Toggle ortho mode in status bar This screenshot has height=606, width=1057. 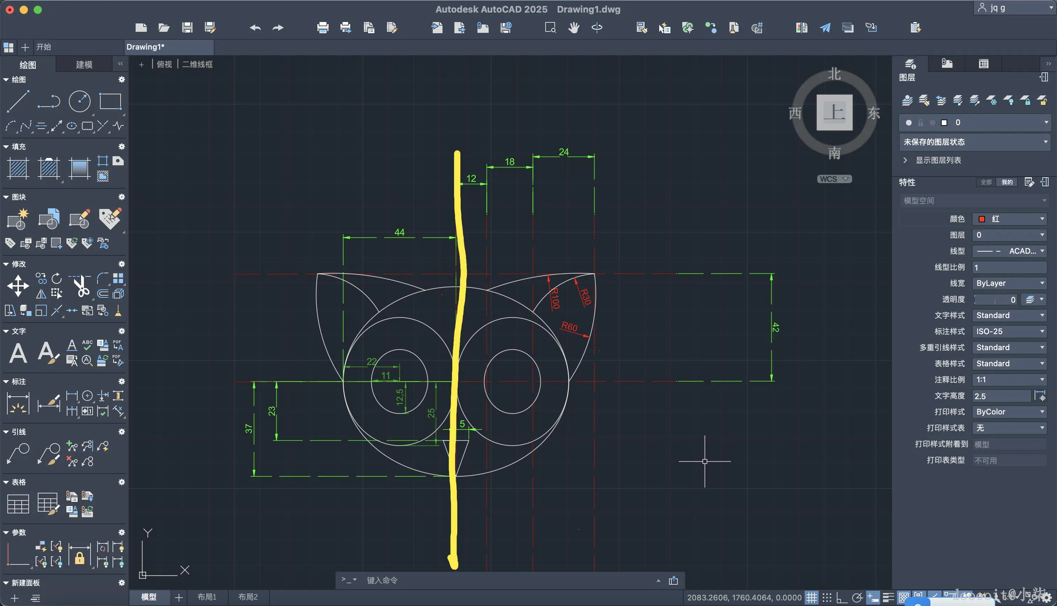[841, 598]
